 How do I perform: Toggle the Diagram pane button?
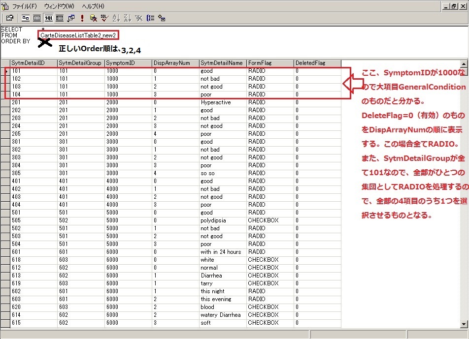click(x=26, y=18)
